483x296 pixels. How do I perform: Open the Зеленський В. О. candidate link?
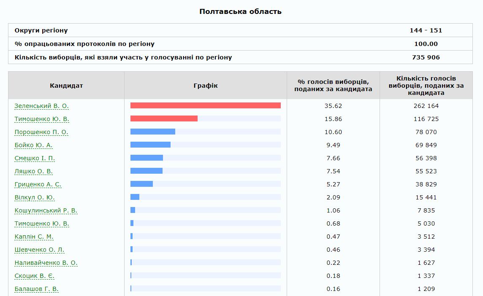click(x=41, y=106)
